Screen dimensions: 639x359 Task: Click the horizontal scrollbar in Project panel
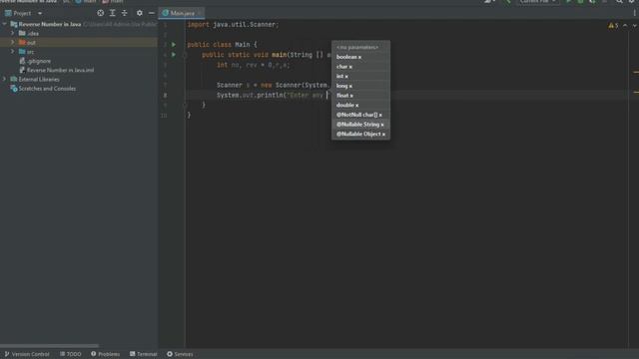pos(49,346)
